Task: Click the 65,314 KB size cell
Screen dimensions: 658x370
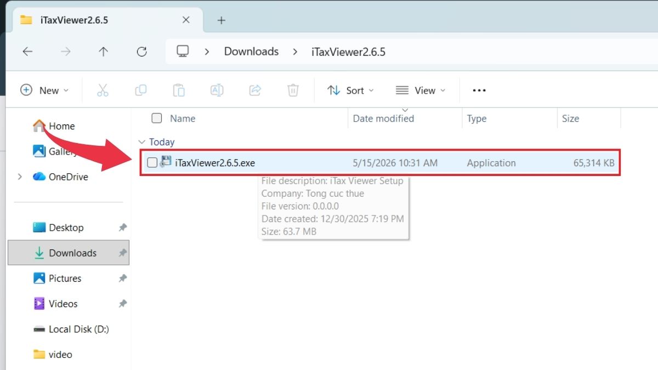Action: (594, 163)
